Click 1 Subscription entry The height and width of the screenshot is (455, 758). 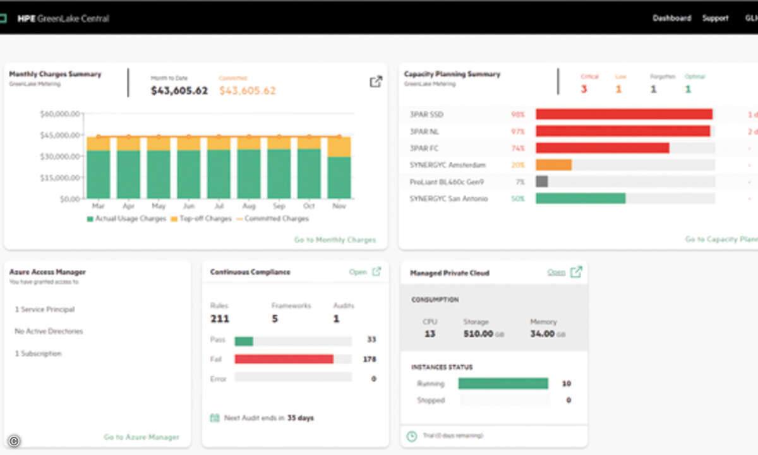tap(38, 354)
